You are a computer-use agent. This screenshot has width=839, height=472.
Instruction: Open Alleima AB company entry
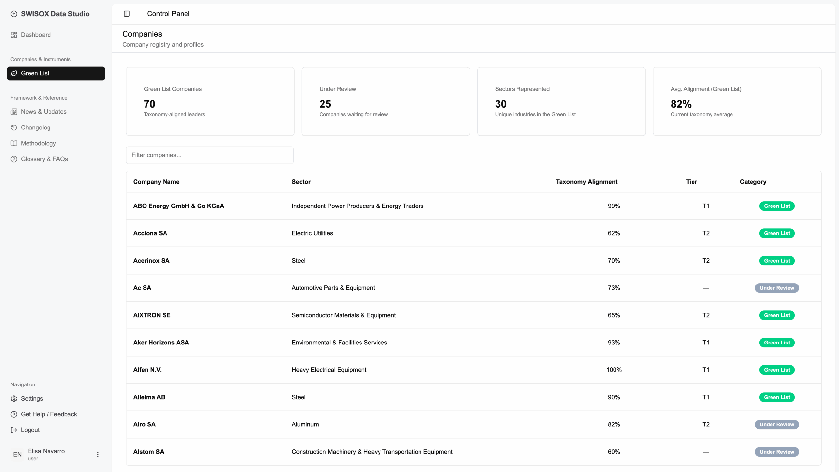click(149, 397)
